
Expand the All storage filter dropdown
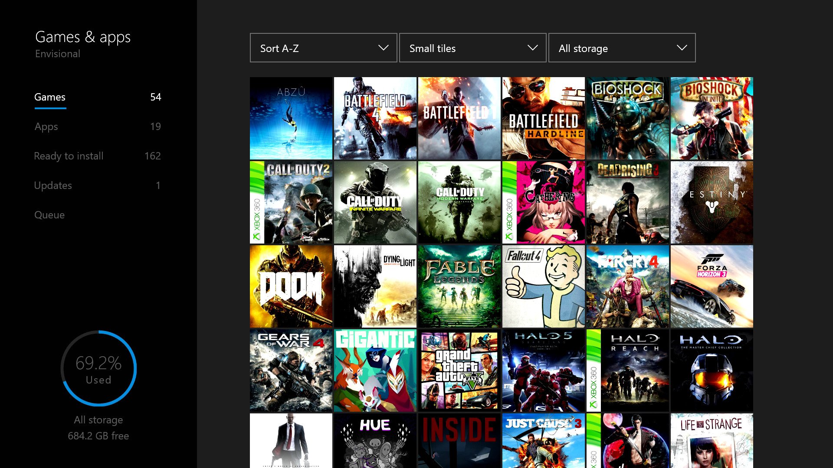coord(622,48)
